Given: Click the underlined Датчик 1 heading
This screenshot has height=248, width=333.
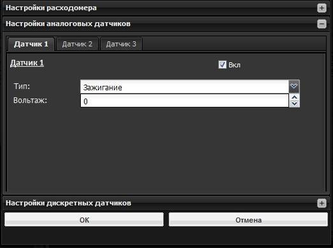Looking at the screenshot, I should (x=27, y=63).
